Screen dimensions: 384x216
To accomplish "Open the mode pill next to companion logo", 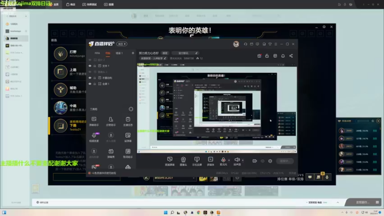I will pos(122,44).
